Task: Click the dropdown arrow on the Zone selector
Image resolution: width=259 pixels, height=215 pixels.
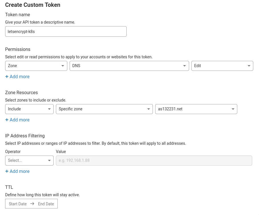Action: point(63,66)
